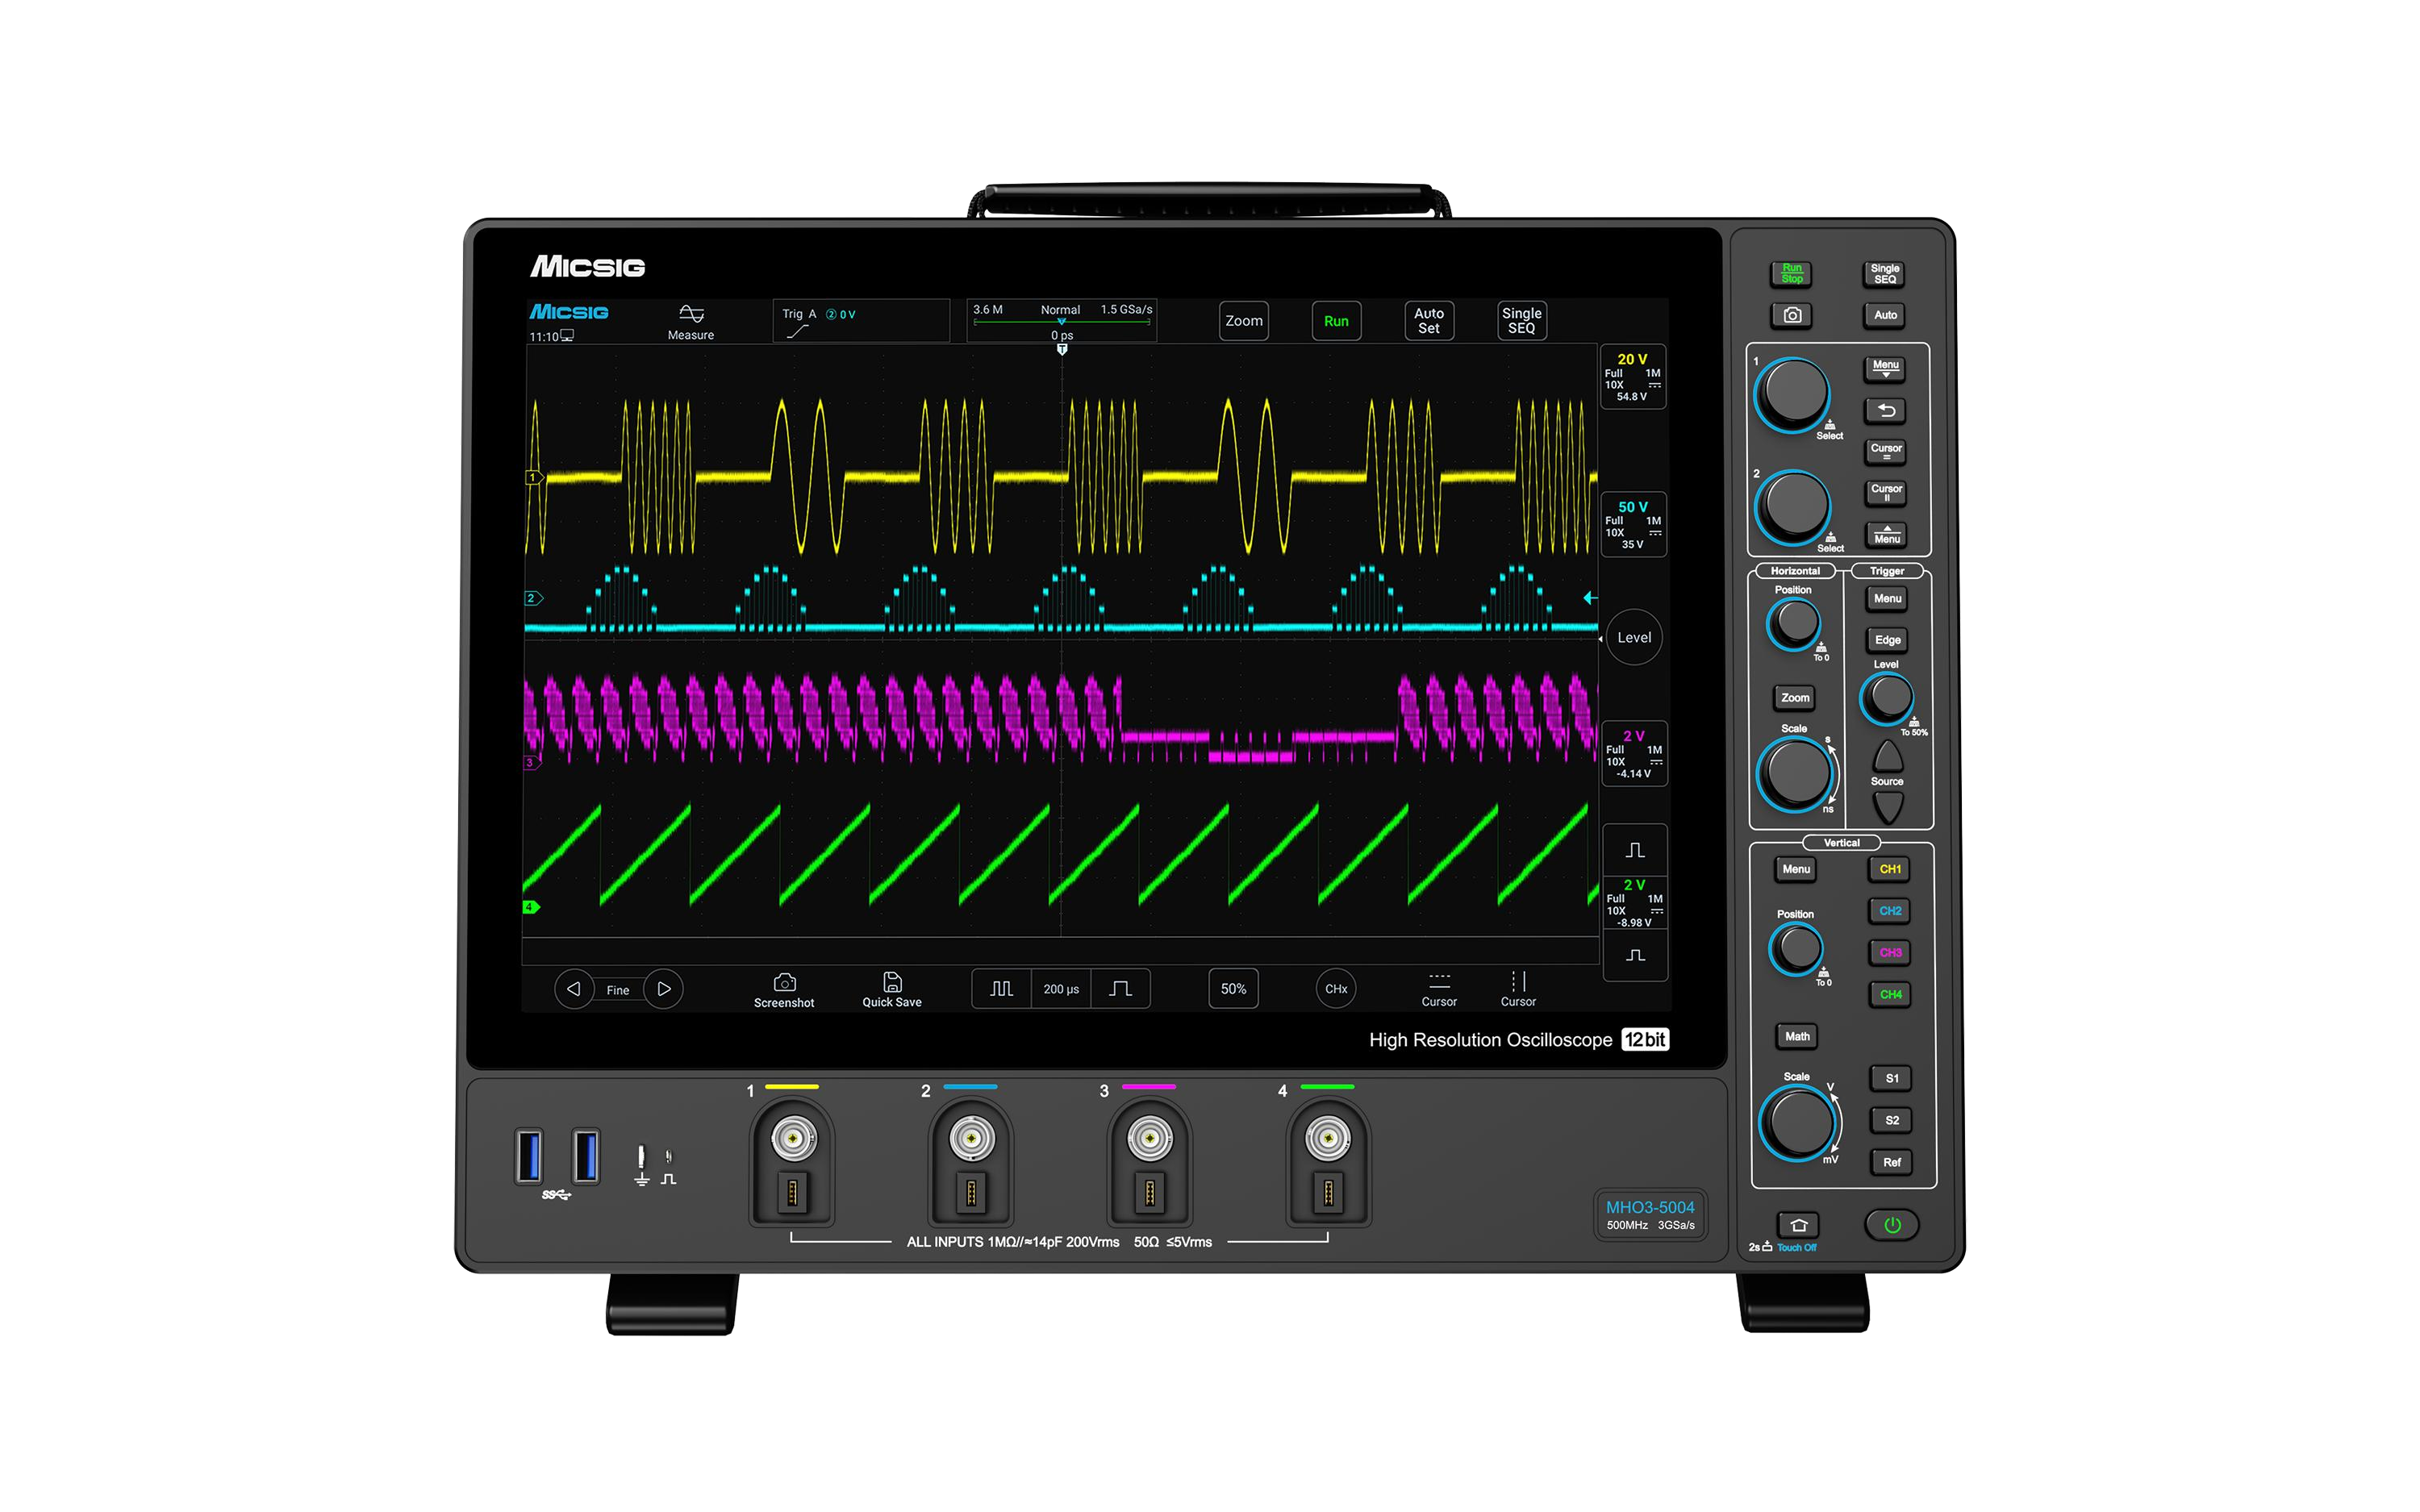Click the multi-pulse timebase icon
This screenshot has height=1512, width=2420.
[x=1001, y=989]
